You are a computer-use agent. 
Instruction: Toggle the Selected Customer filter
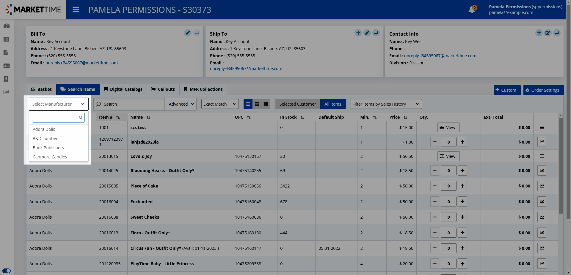(297, 104)
